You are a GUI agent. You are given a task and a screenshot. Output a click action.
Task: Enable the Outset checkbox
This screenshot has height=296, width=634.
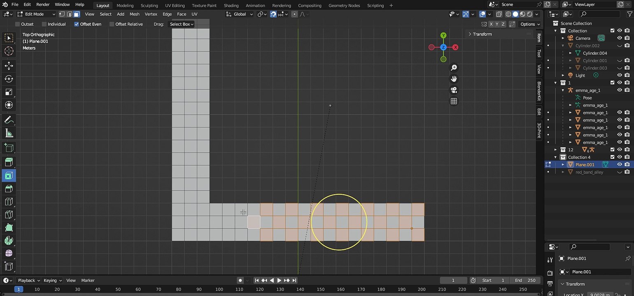tap(17, 24)
